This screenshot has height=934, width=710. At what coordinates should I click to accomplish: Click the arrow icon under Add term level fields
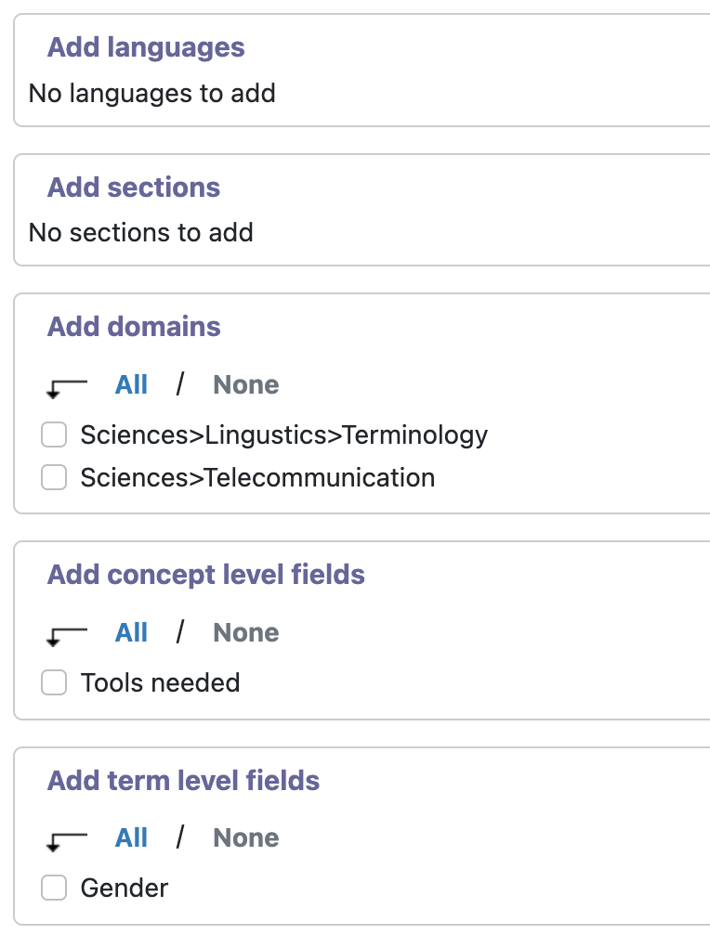coord(67,842)
